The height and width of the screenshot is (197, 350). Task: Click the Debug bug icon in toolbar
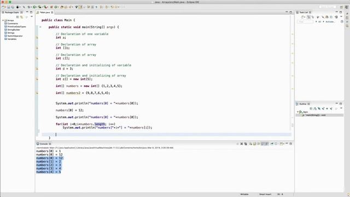click(x=29, y=7)
